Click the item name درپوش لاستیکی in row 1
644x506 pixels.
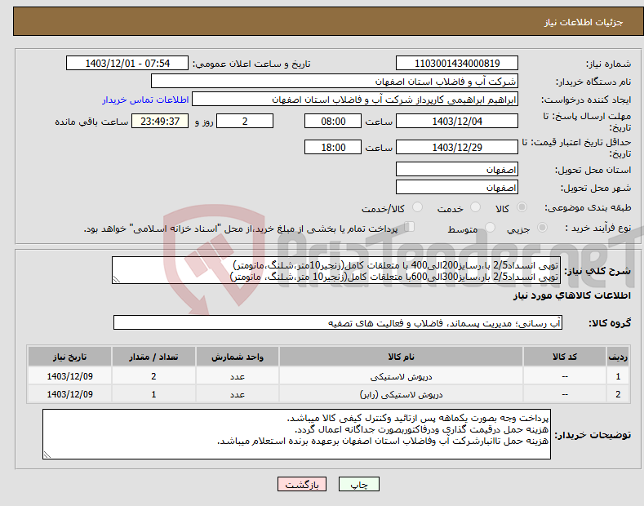pyautogui.click(x=401, y=376)
